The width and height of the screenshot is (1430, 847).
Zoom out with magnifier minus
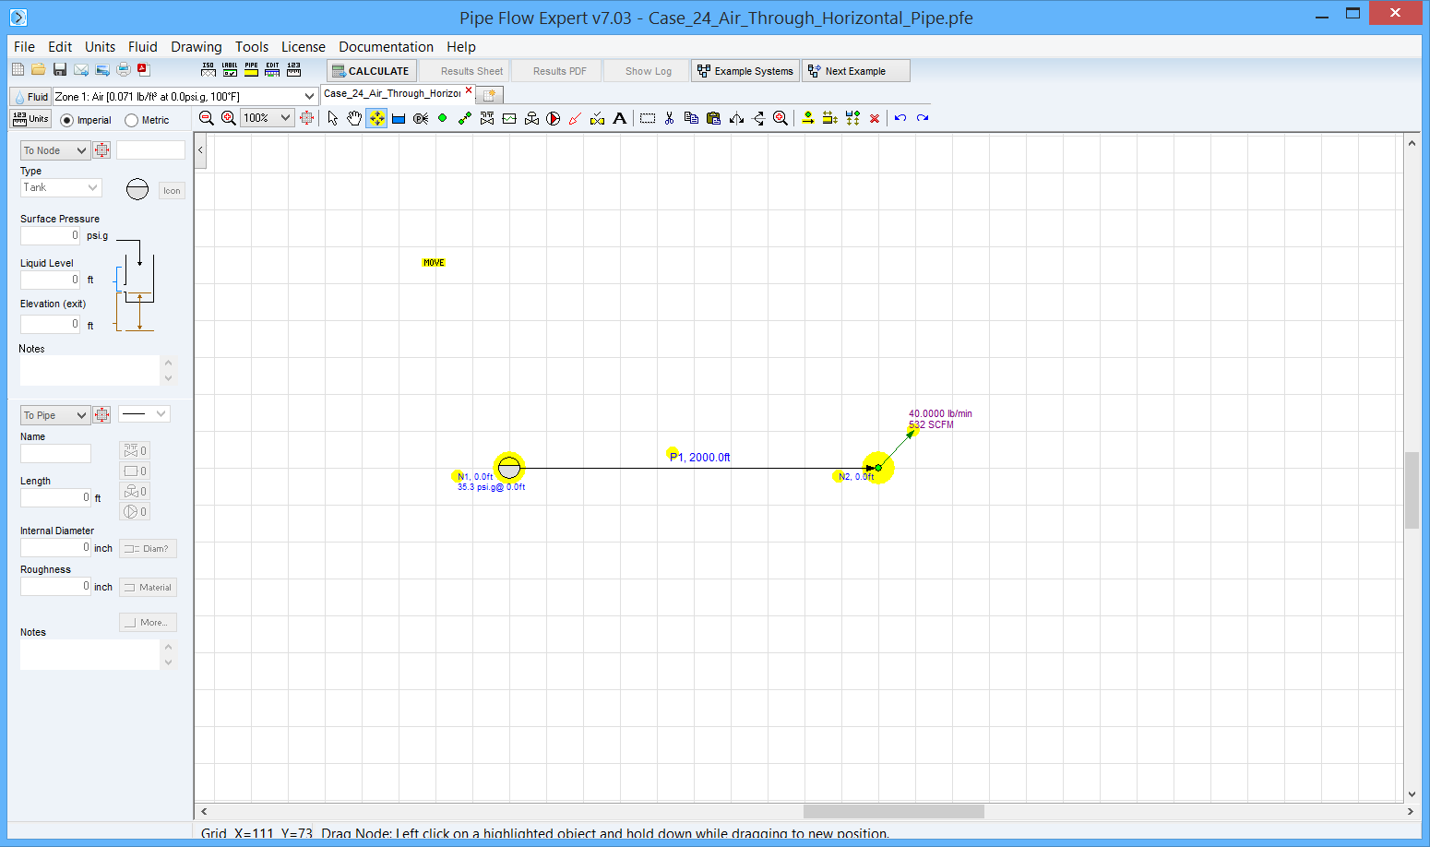pos(207,118)
